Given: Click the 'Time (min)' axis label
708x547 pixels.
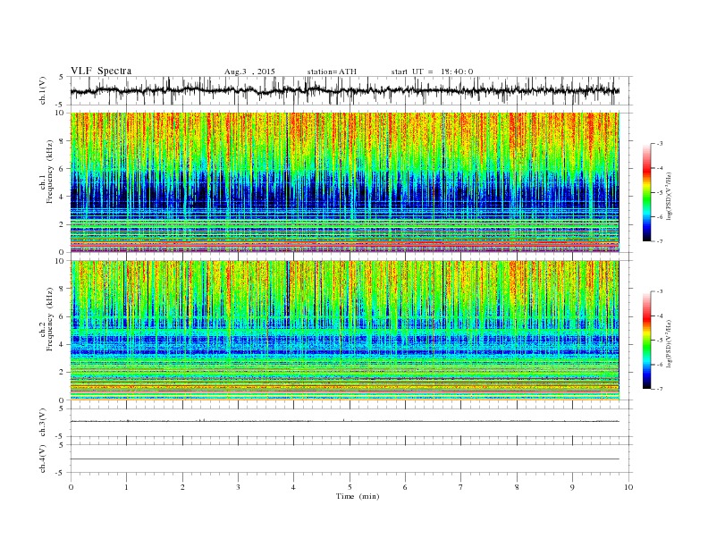Looking at the screenshot, I should tap(358, 496).
